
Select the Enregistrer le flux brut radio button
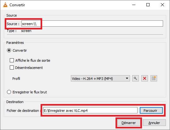[x=9, y=92]
